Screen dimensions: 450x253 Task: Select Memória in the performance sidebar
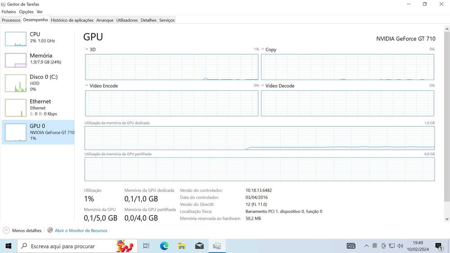[38, 60]
